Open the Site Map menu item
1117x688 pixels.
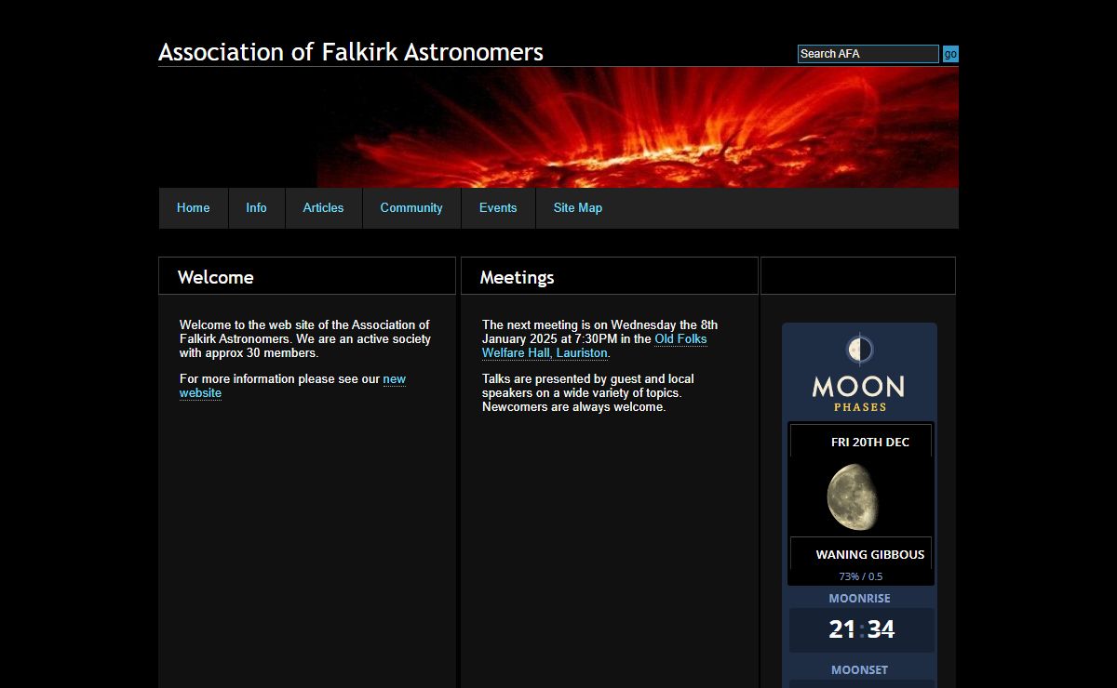[x=578, y=207]
